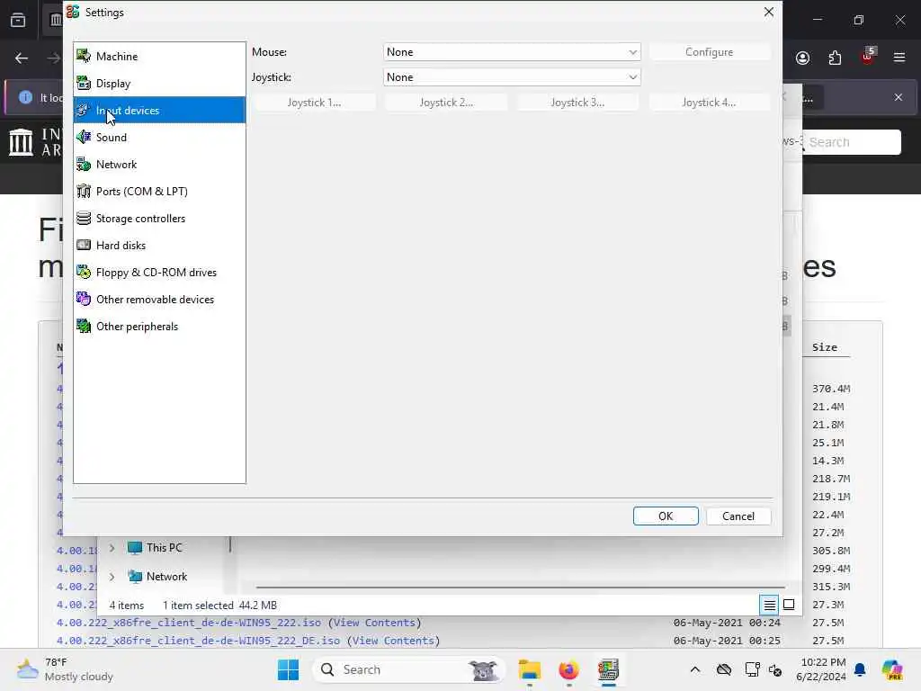Expand the Mouse dropdown
This screenshot has width=921, height=691.
(512, 52)
